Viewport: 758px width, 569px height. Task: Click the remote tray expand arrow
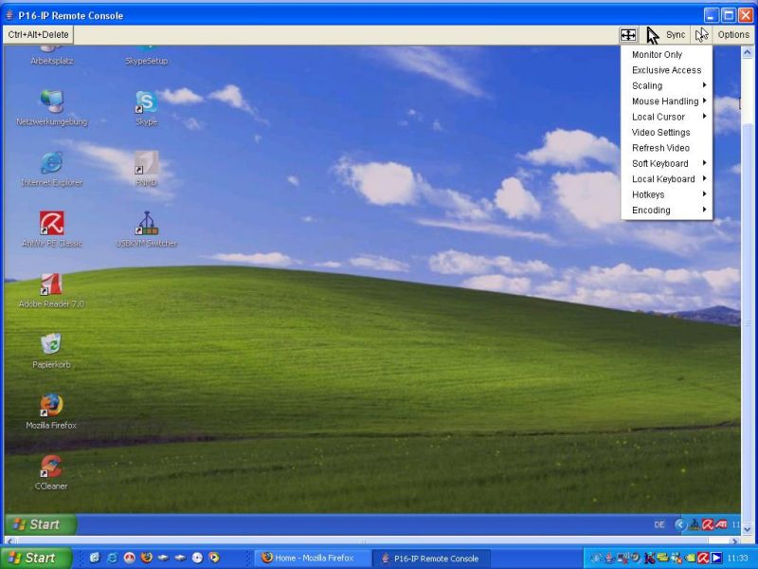coord(680,524)
